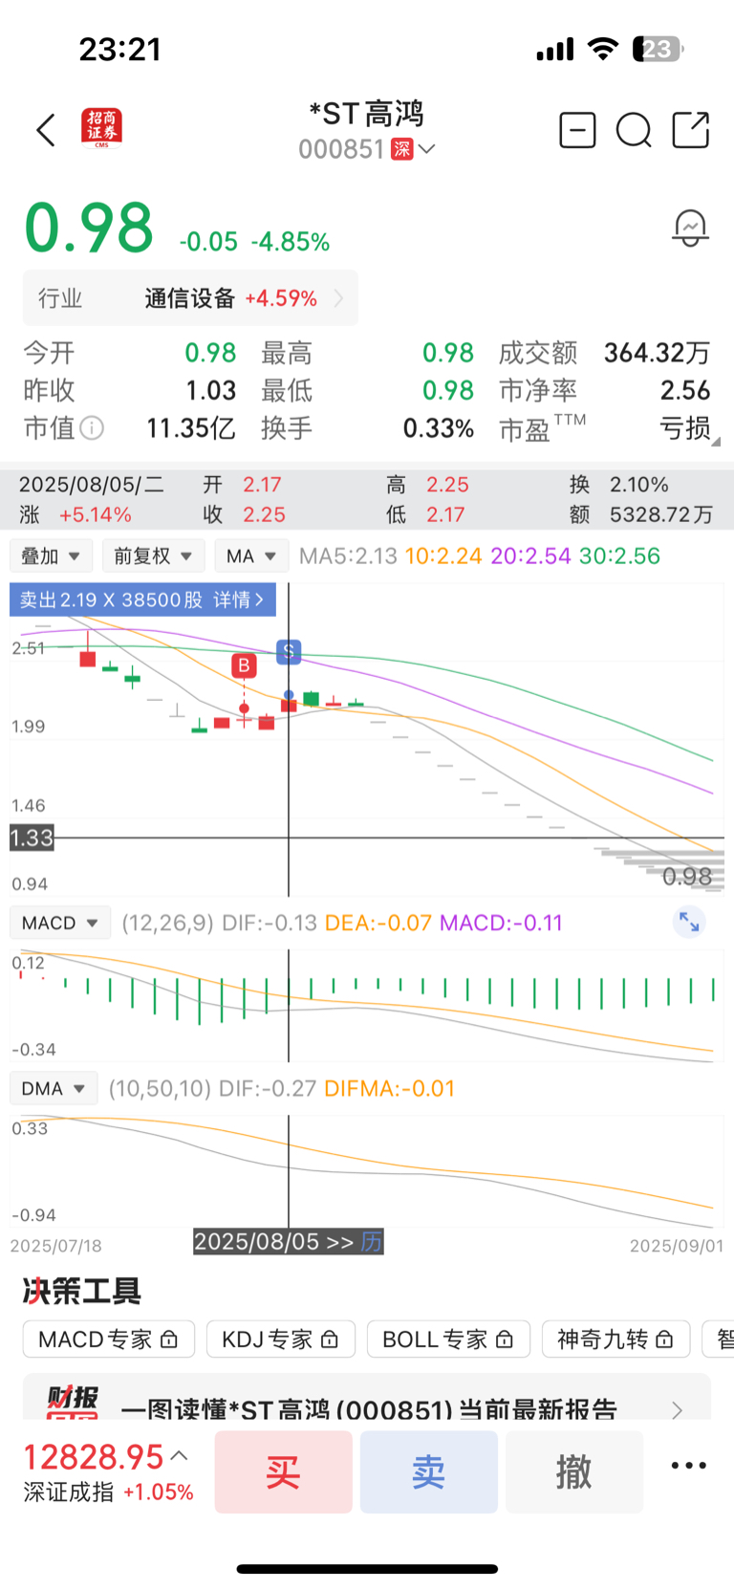Tap the 成交额 364.32万 value
This screenshot has height=1590, width=734.
point(657,353)
